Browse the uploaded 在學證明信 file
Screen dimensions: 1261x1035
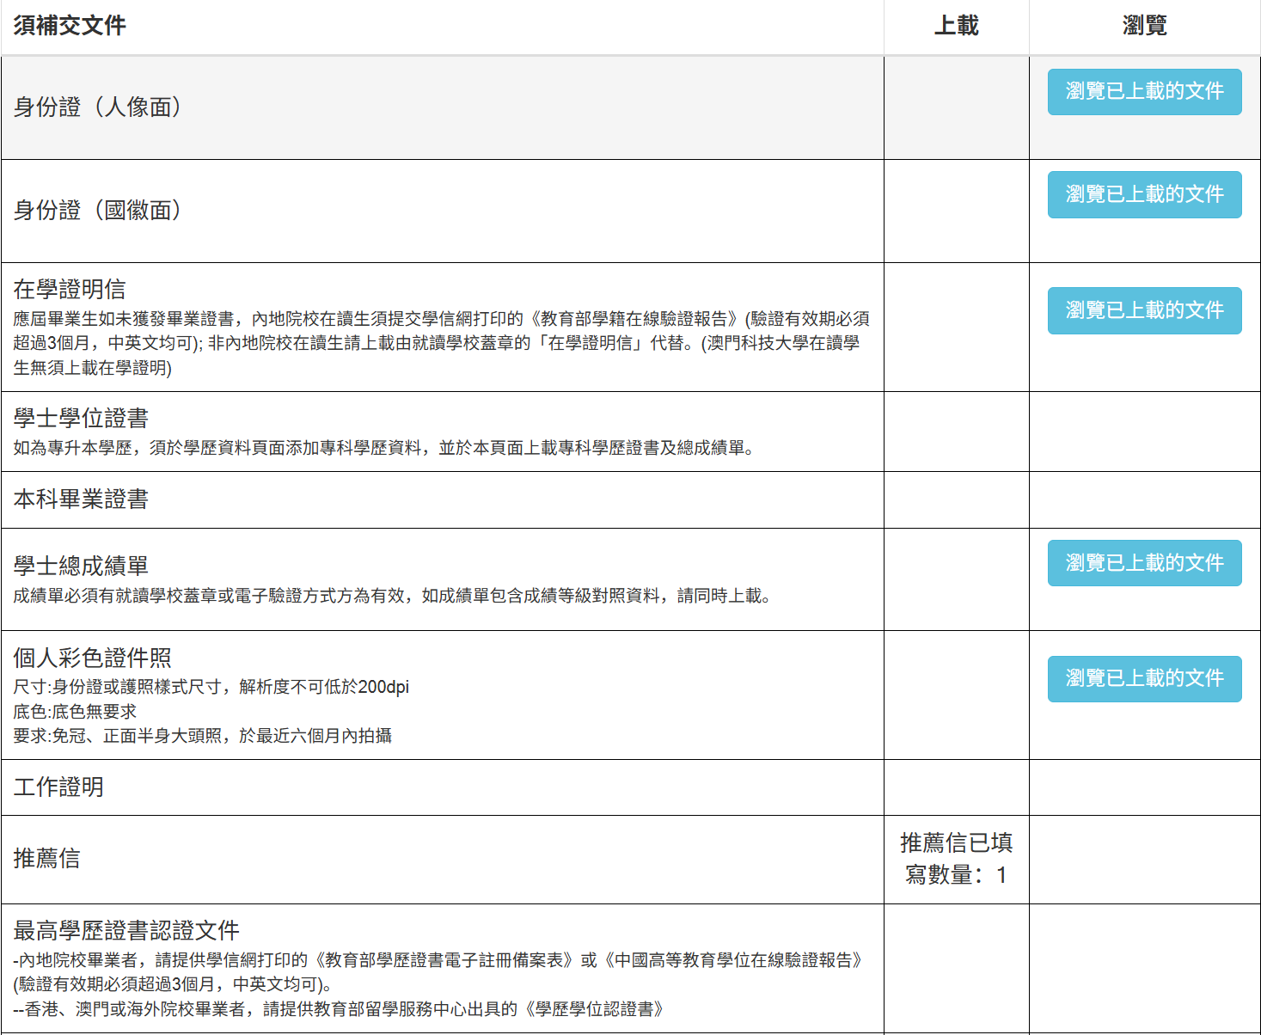click(1144, 310)
